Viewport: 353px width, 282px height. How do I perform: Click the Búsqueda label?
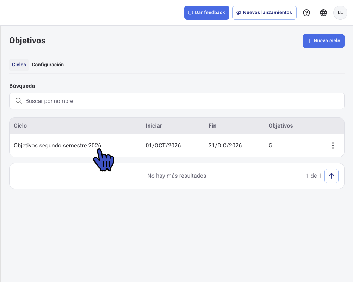click(22, 86)
